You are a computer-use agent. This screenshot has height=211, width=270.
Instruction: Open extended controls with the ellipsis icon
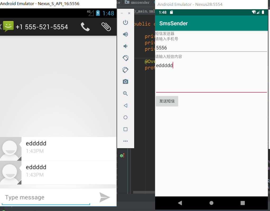tap(125, 141)
